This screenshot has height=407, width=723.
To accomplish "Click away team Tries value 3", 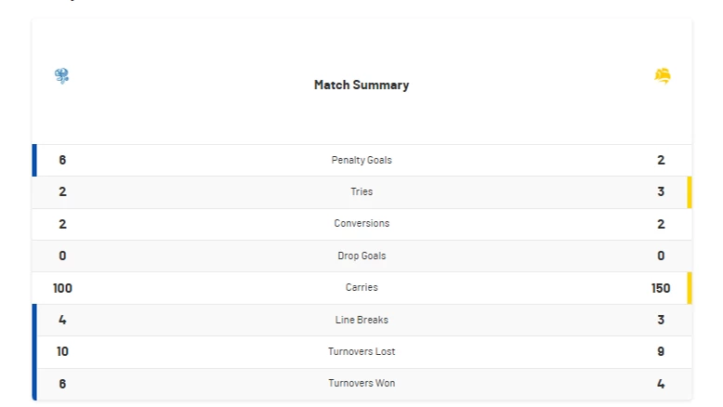I will pos(661,191).
